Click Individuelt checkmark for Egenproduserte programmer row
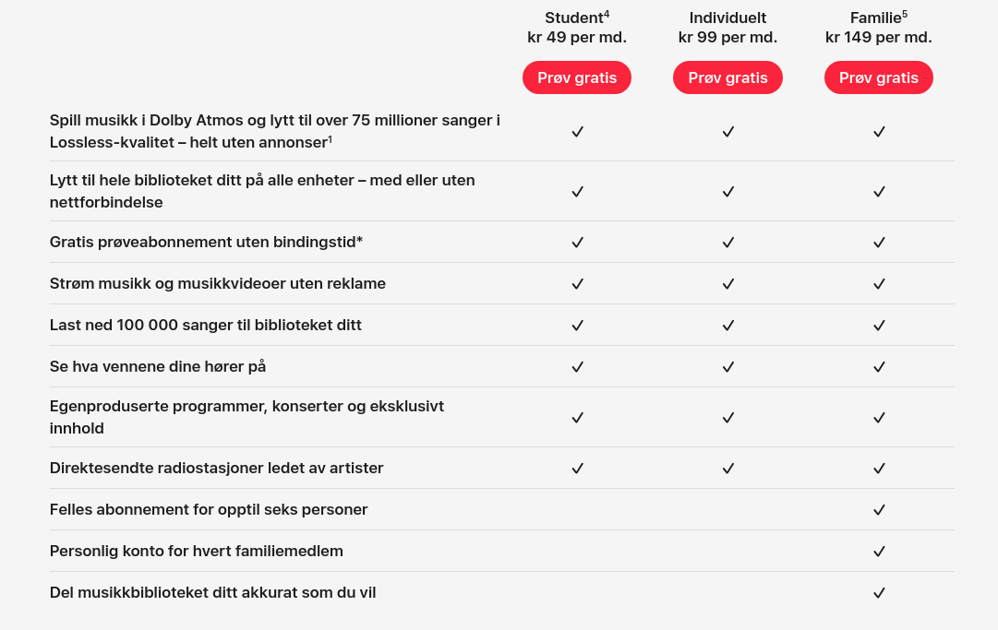Screen dimensions: 998x630 click(x=727, y=418)
